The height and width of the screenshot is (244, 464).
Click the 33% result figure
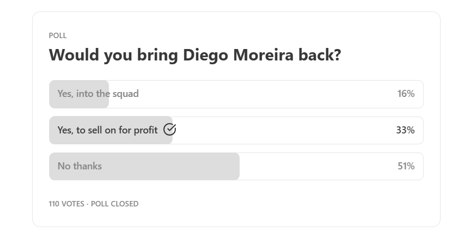pyautogui.click(x=405, y=130)
